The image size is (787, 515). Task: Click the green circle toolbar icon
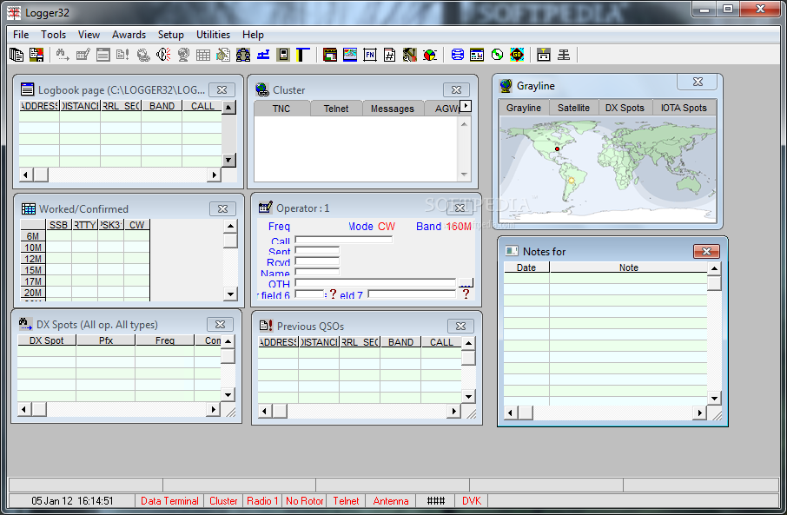pos(497,55)
